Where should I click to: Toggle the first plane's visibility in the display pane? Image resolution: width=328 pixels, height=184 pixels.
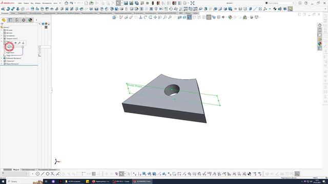coord(39,47)
